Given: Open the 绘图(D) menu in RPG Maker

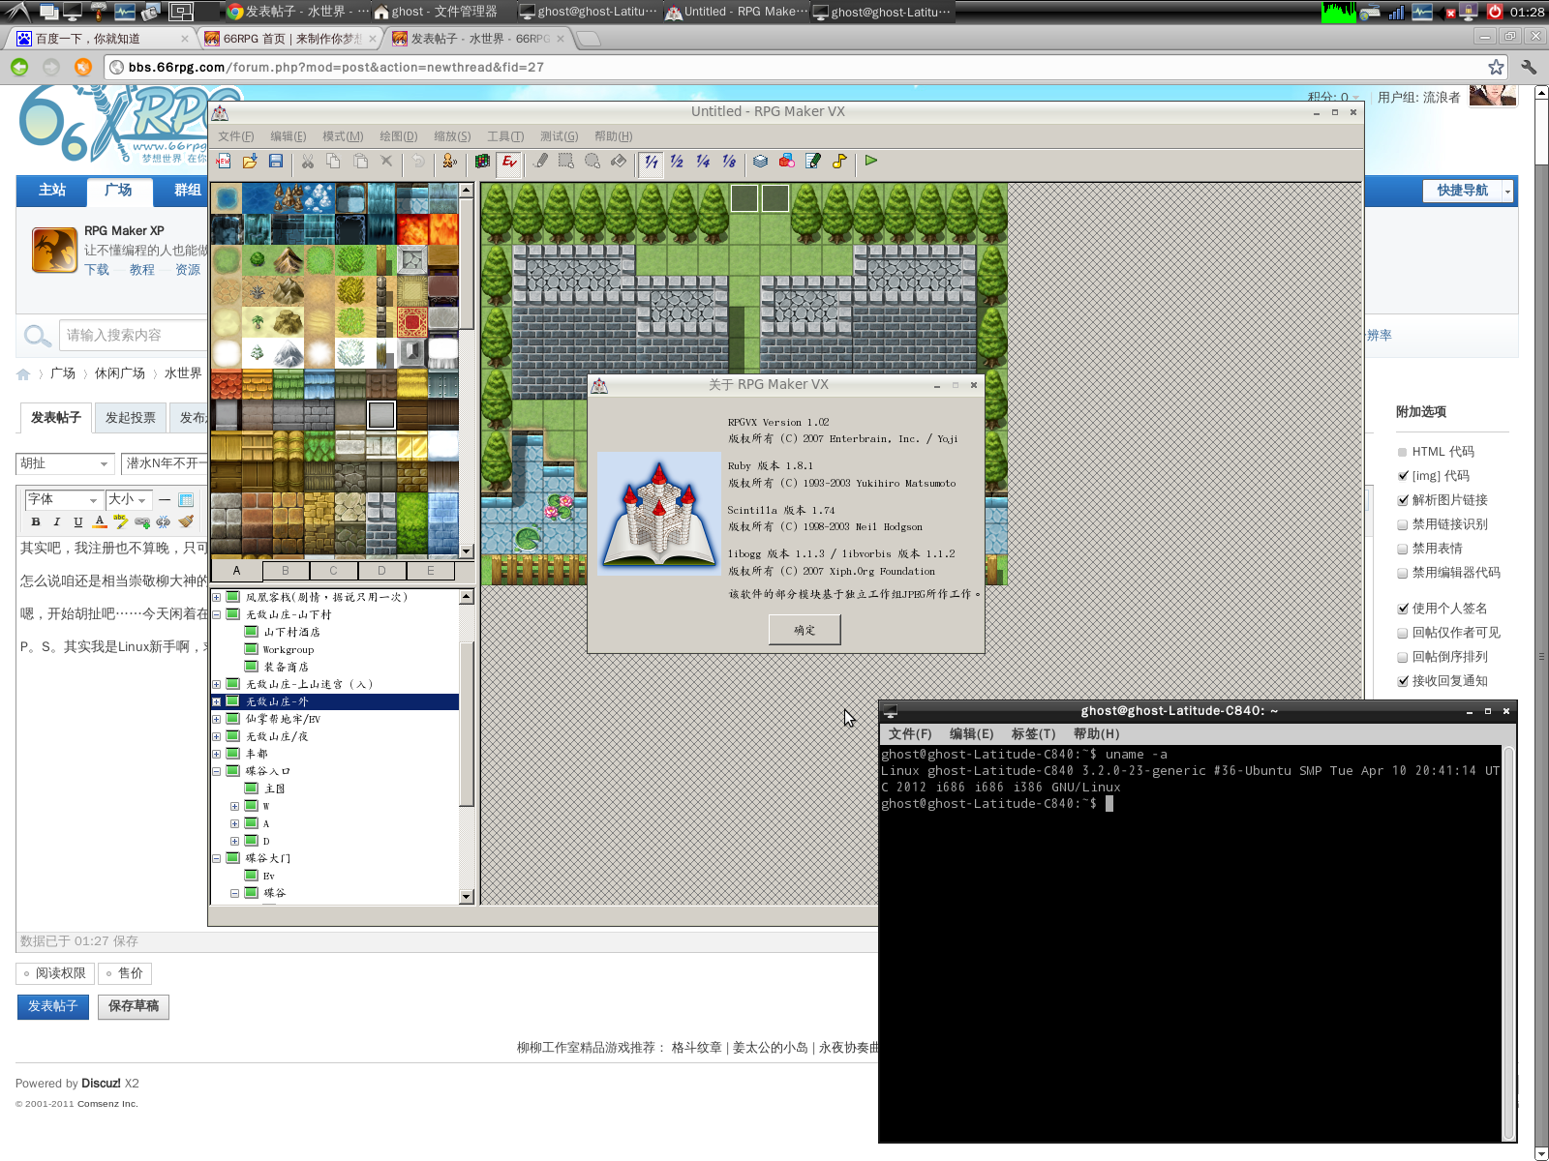Looking at the screenshot, I should coord(398,136).
